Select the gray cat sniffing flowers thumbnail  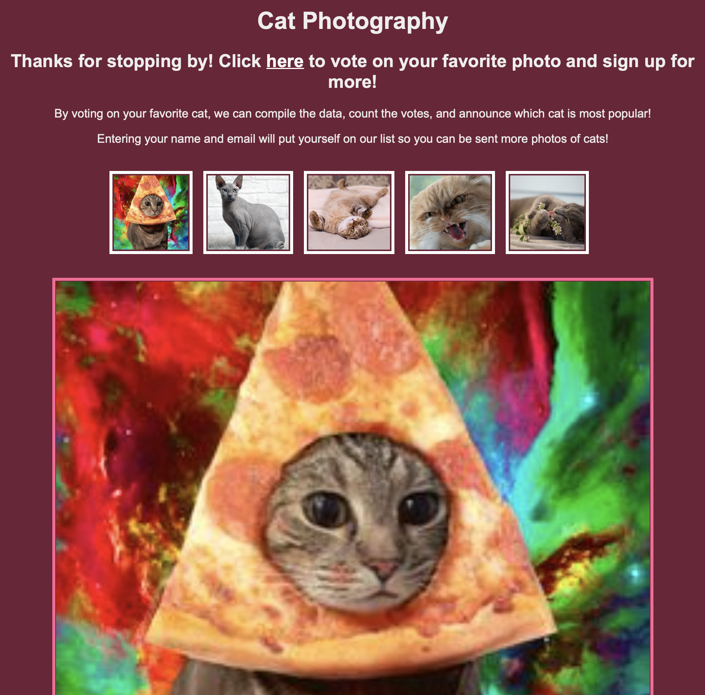coord(547,213)
